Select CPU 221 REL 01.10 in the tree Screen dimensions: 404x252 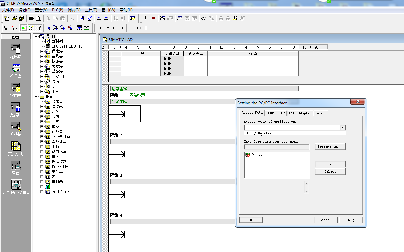click(67, 46)
